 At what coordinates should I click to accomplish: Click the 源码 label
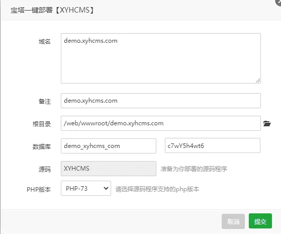coord(45,169)
